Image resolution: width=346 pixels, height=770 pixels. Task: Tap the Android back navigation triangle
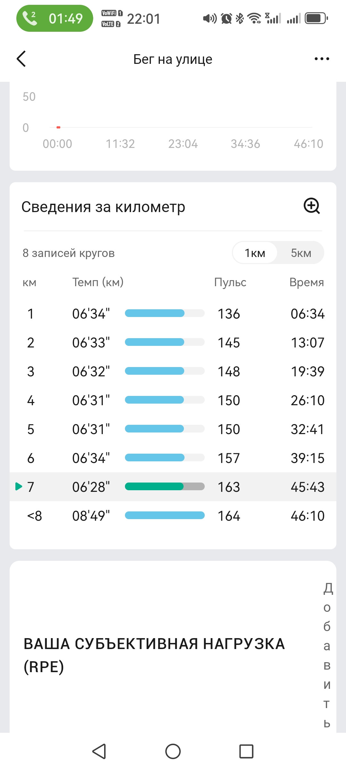tap(99, 751)
